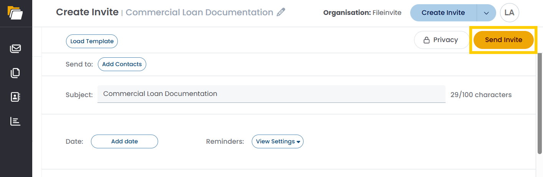543x177 pixels.
Task: Open the LA user avatar menu
Action: [x=509, y=13]
